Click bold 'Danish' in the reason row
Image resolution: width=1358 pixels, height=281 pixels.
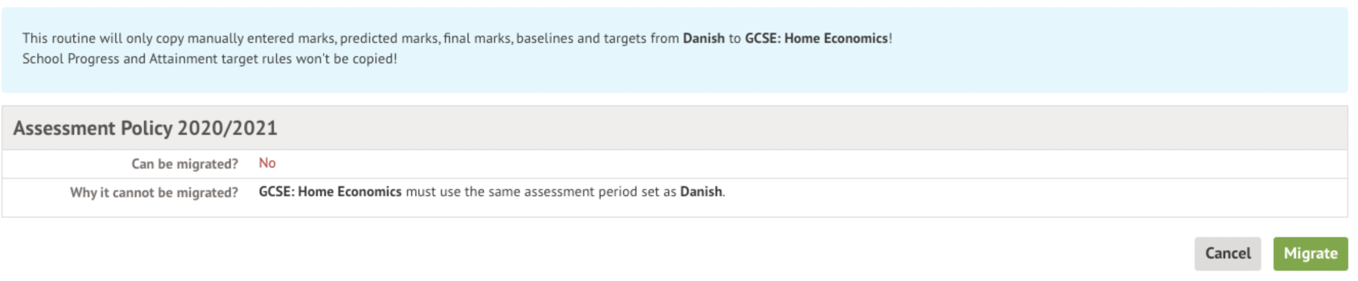click(x=701, y=192)
